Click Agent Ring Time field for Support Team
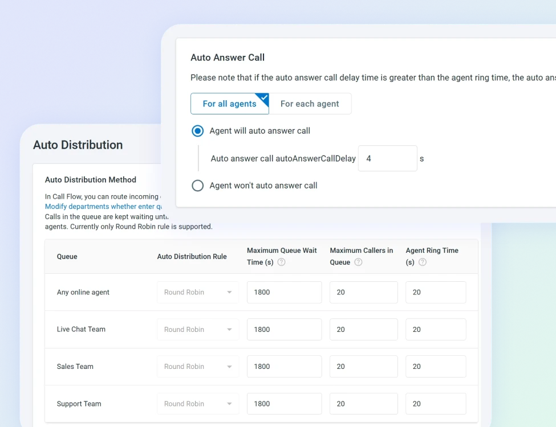 [436, 404]
